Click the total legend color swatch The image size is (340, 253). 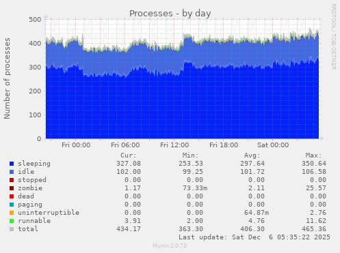[12, 229]
